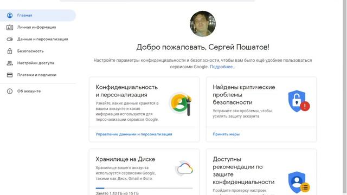Click the Подробнее link
The height and width of the screenshot is (195, 347).
(222, 67)
